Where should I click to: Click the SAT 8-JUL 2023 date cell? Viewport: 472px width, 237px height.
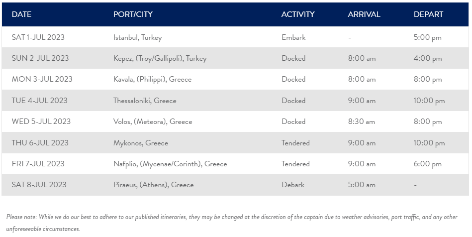(39, 185)
